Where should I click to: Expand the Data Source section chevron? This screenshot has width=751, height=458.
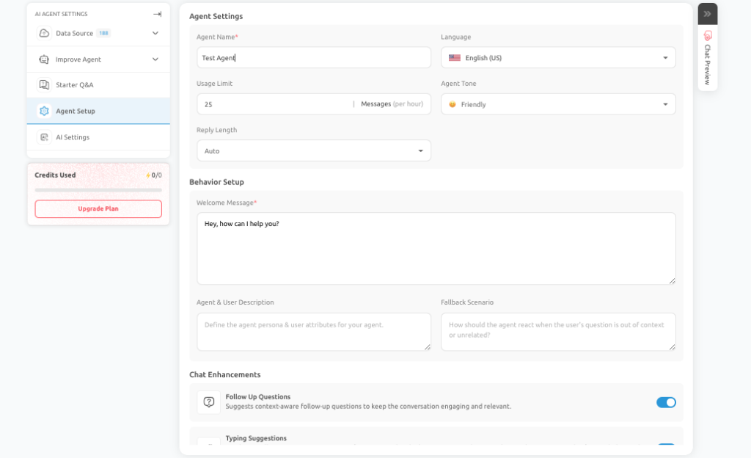click(155, 33)
